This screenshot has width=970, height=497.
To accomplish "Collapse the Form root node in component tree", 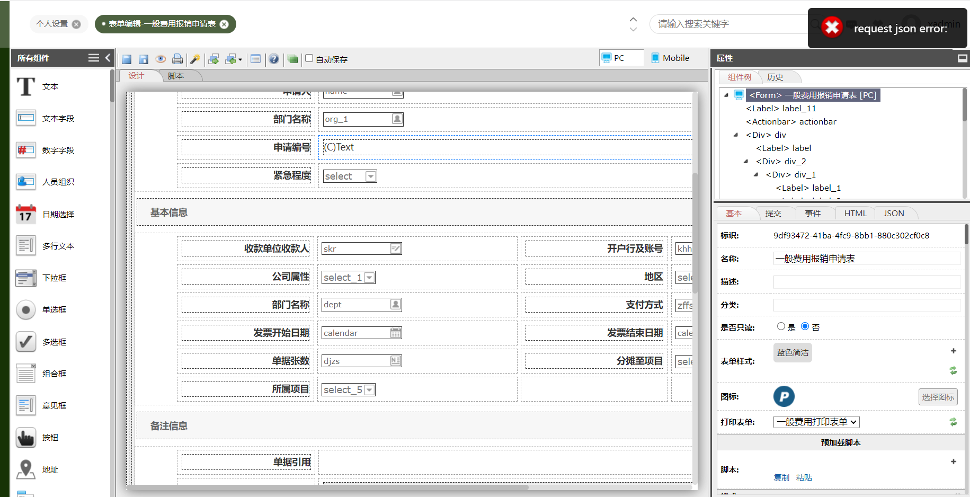I will pos(726,95).
